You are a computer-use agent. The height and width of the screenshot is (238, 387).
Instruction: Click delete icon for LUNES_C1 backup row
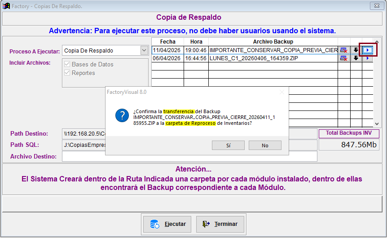coord(344,58)
